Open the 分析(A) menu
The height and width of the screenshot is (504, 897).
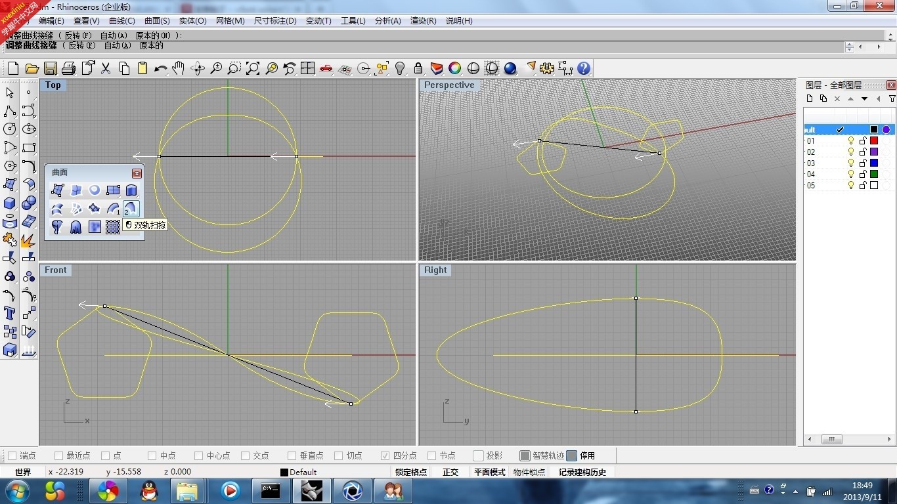pyautogui.click(x=387, y=21)
